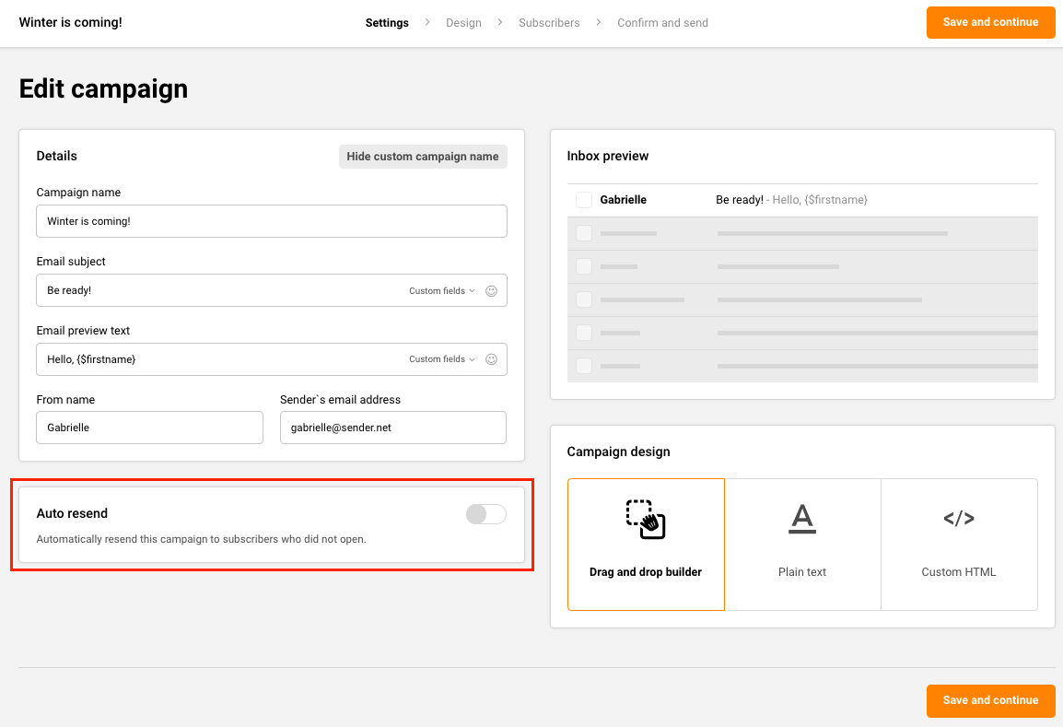Check the Gabrielle email checkbox in preview
The height and width of the screenshot is (727, 1063).
(584, 200)
